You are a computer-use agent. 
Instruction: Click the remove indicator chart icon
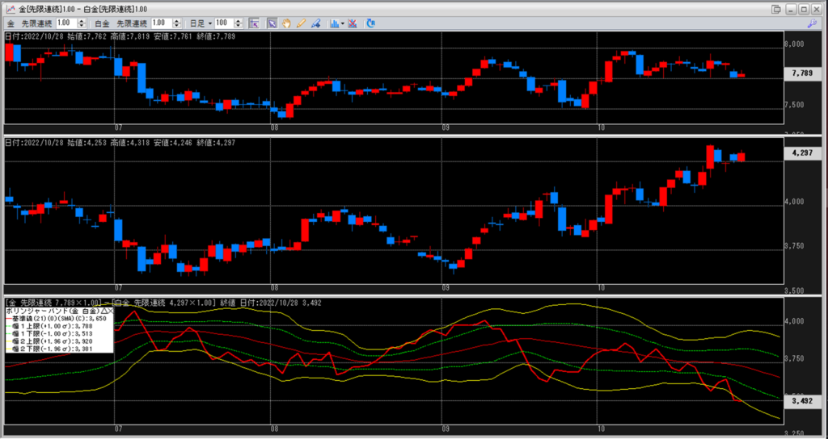pos(353,23)
